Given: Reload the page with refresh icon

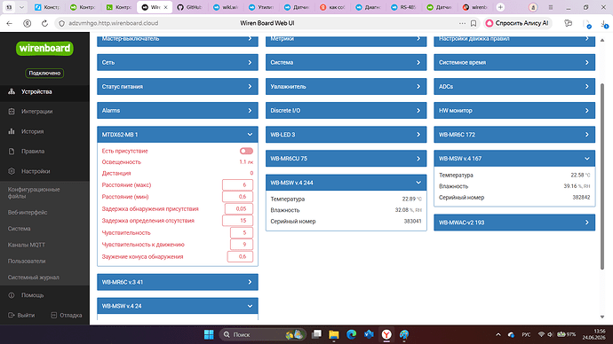Looking at the screenshot, I should pos(44,23).
